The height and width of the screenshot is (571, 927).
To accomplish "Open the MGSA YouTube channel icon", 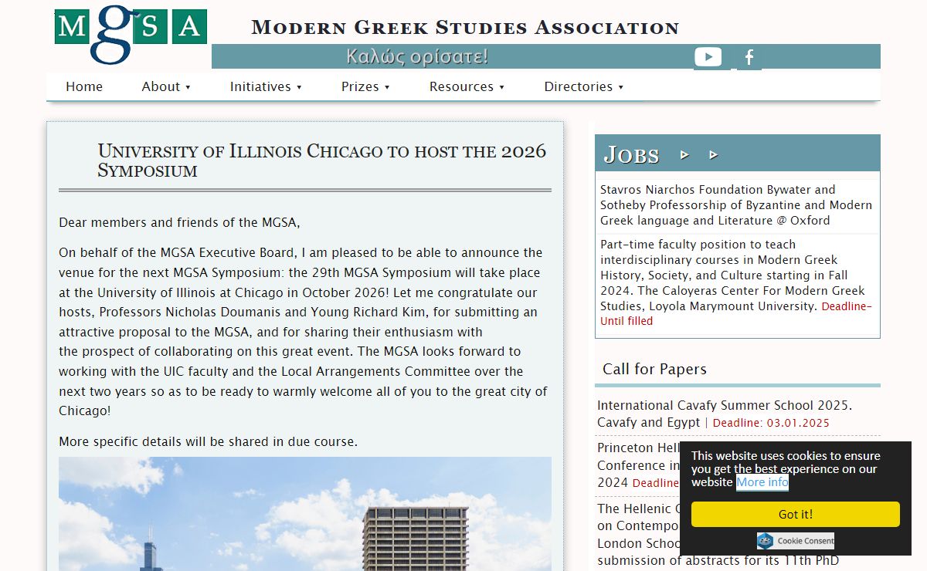I will pos(708,57).
